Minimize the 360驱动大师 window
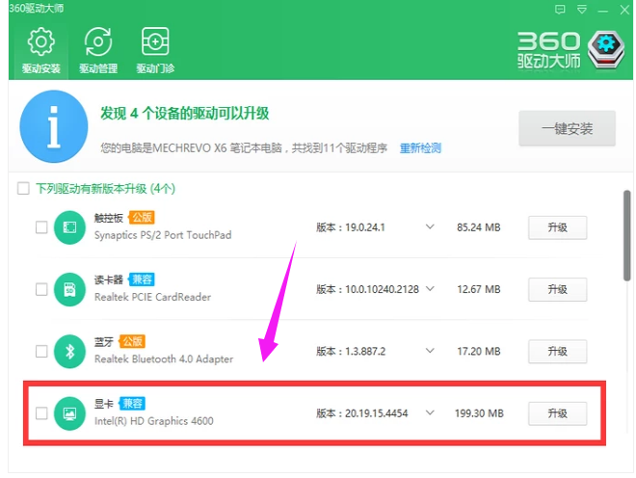The image size is (636, 478). click(x=603, y=11)
